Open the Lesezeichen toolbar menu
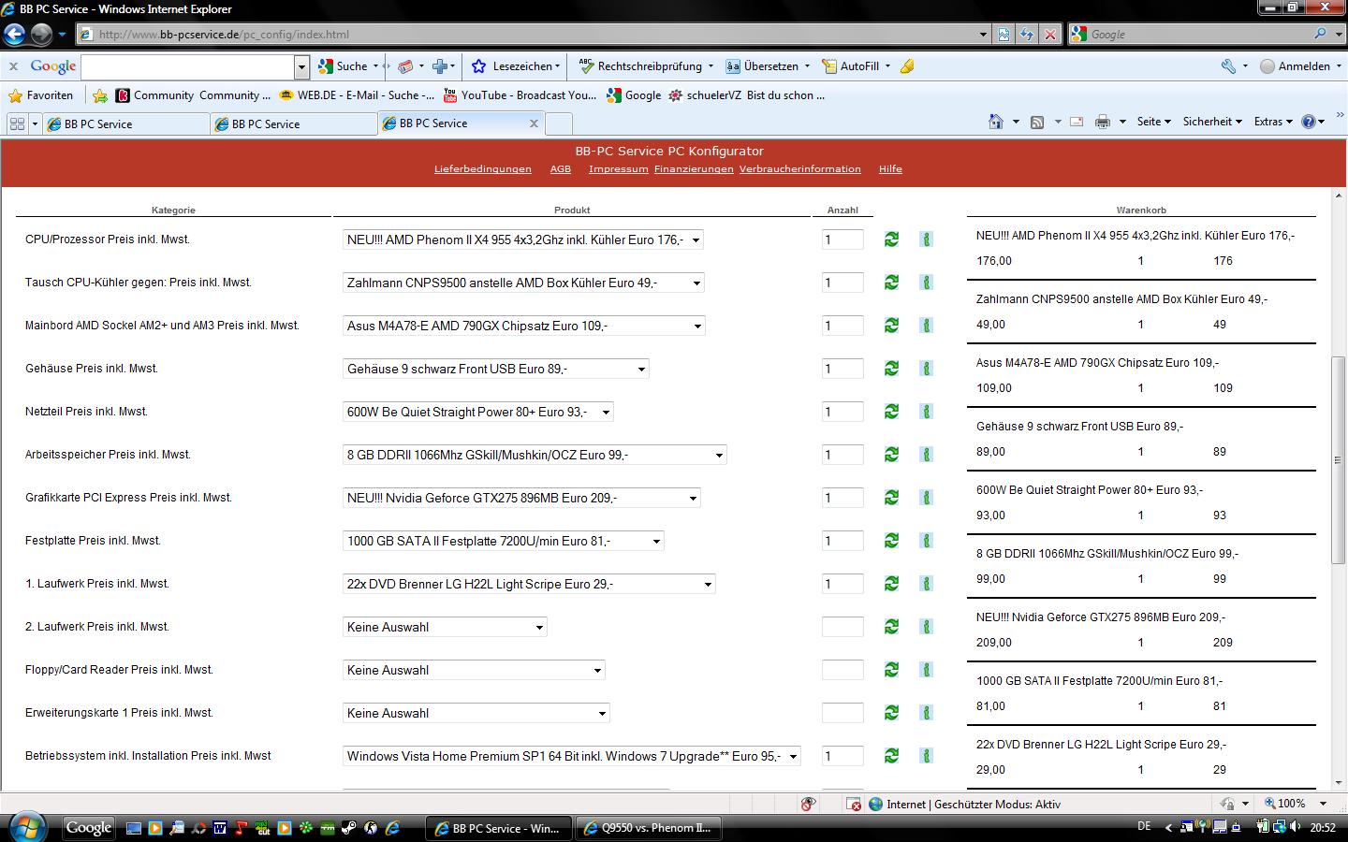 [516, 66]
